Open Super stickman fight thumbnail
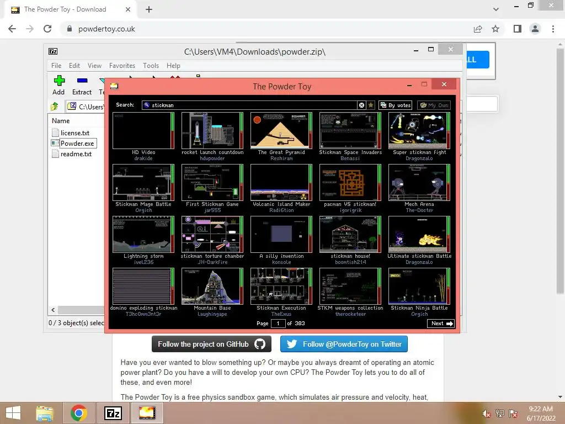Viewport: 565px width, 424px height. click(x=419, y=130)
